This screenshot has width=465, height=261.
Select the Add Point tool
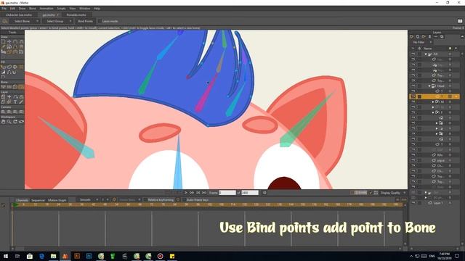[15, 42]
